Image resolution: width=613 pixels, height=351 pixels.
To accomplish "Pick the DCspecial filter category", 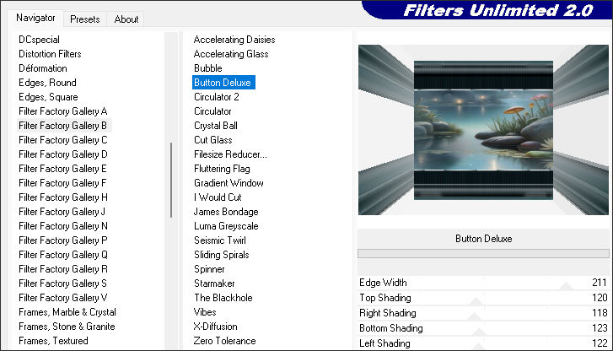I will (x=39, y=40).
